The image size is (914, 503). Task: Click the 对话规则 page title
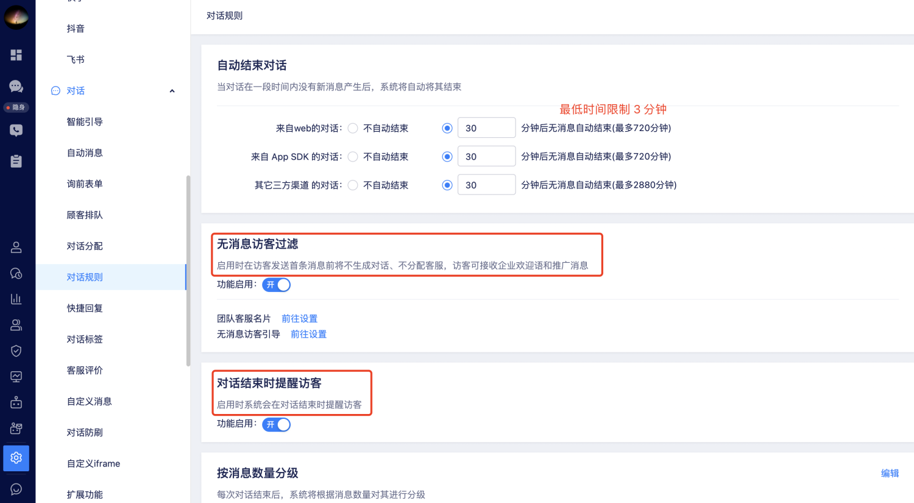tap(224, 16)
